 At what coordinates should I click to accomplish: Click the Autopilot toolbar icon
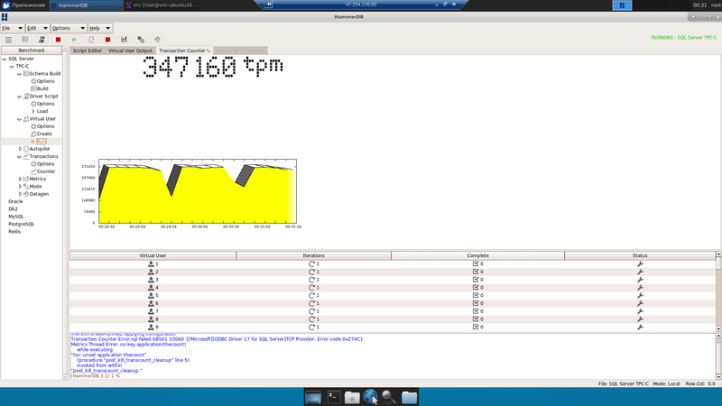(x=91, y=40)
